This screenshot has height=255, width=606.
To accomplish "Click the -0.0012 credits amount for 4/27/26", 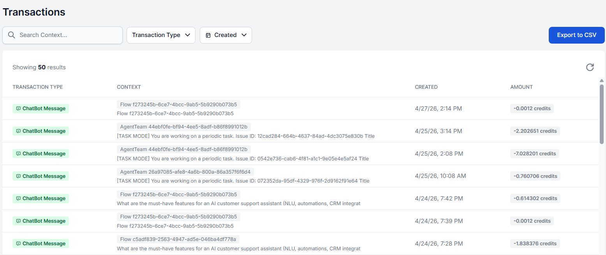I will click(532, 109).
